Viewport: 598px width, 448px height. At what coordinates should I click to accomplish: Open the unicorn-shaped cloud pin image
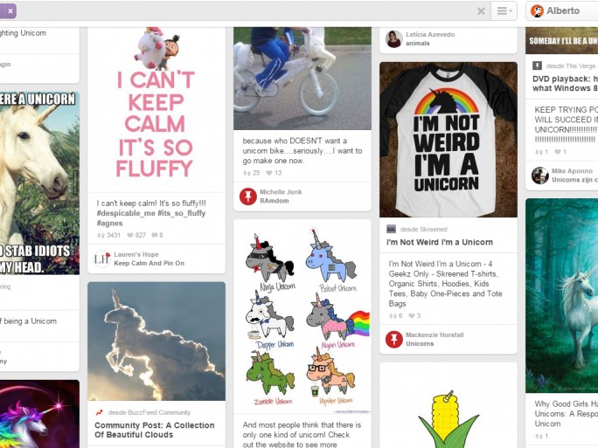156,341
